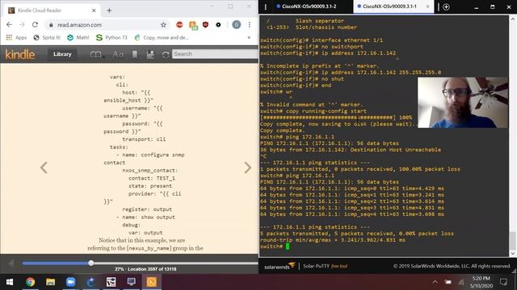Open Chrome profile avatar

click(x=237, y=25)
